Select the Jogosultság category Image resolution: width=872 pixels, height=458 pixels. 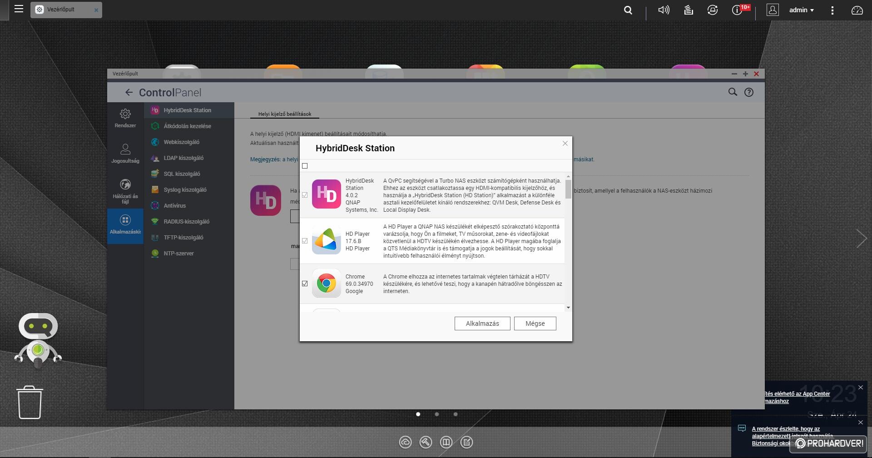pyautogui.click(x=125, y=154)
